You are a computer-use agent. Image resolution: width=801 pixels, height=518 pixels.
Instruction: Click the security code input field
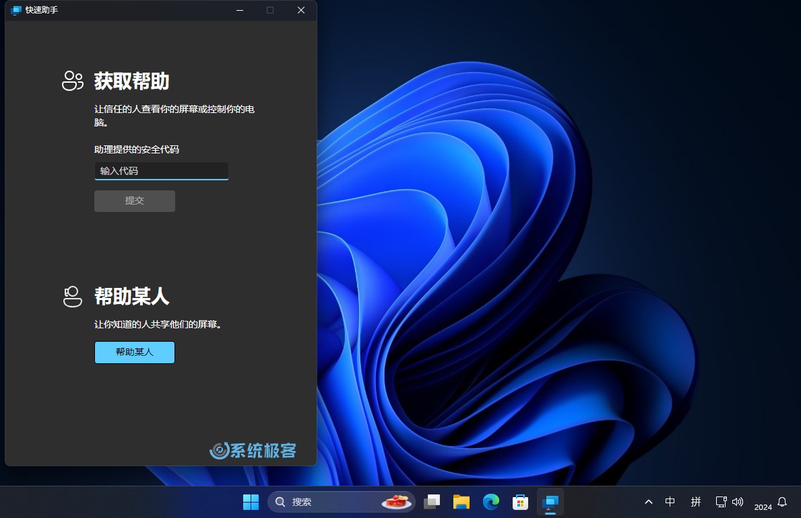(x=162, y=171)
